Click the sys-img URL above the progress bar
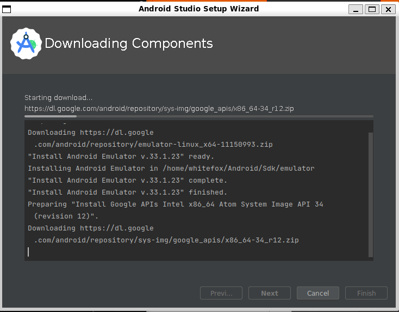Viewport: 399px width, 312px height. 159,109
